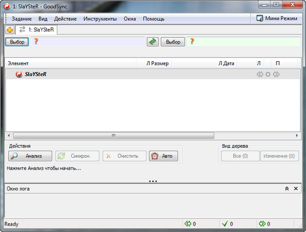Viewport: 306px width, 232px height.
Task: Click the right folder path field
Action: point(244,41)
